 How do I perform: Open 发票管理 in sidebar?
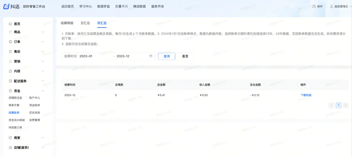tap(35, 120)
